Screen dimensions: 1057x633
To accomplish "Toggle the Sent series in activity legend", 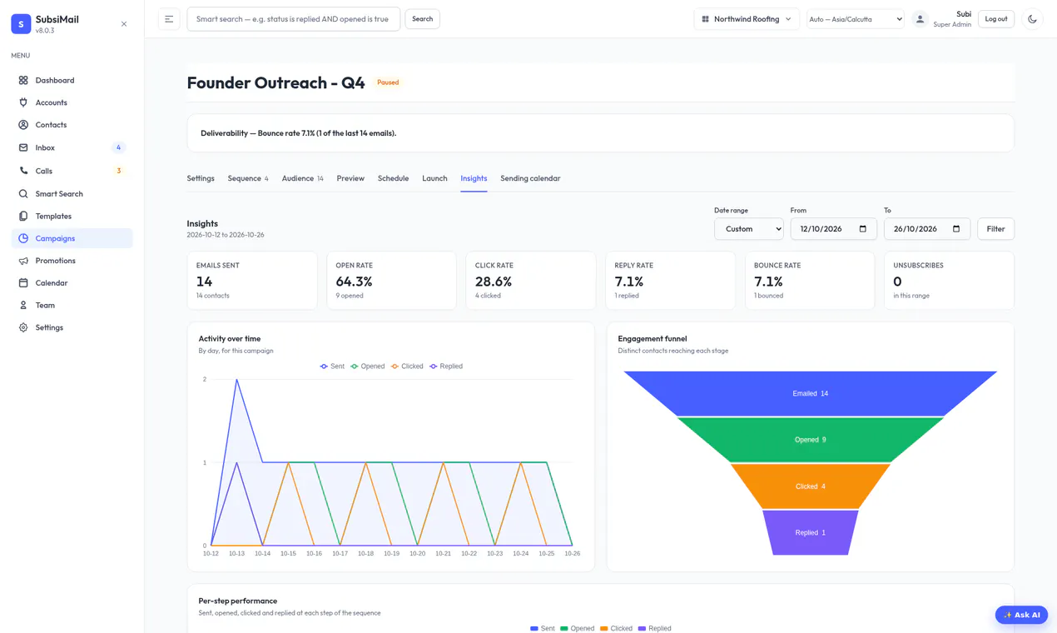I will [x=332, y=366].
